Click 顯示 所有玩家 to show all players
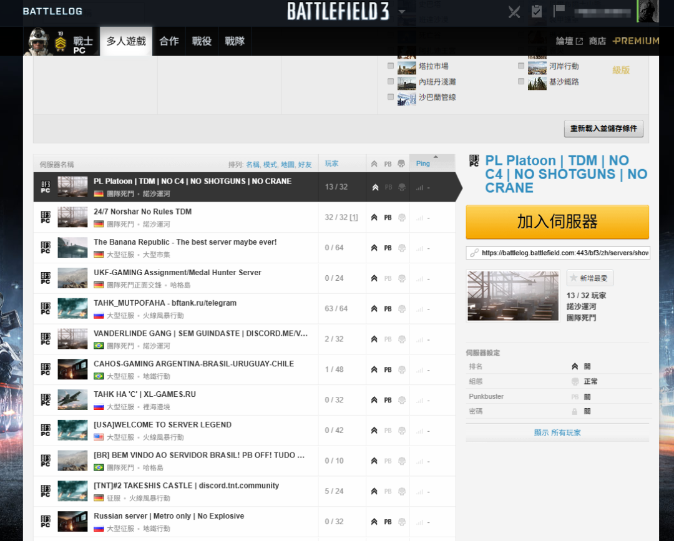This screenshot has height=541, width=674. tap(557, 432)
